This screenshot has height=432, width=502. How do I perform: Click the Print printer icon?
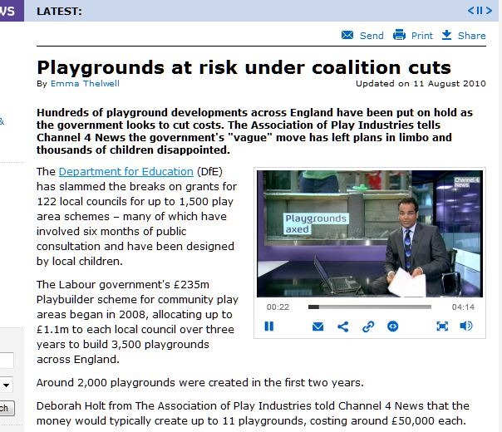click(x=399, y=35)
